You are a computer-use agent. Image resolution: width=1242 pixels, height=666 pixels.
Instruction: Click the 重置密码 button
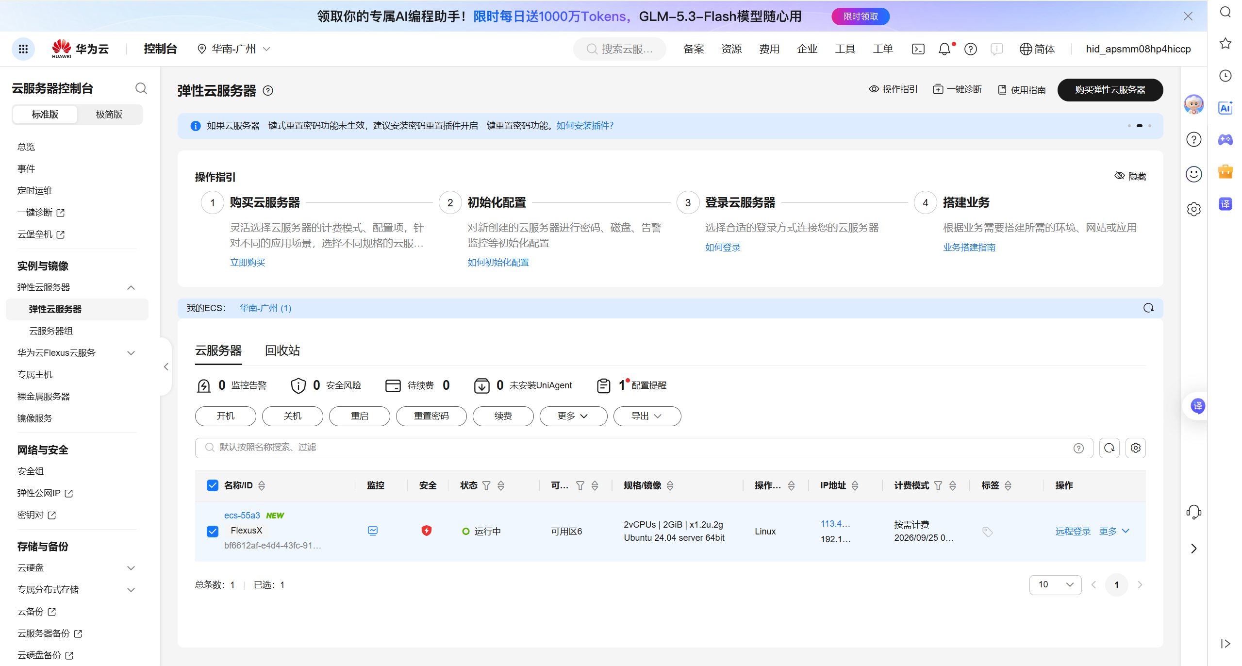click(x=431, y=416)
